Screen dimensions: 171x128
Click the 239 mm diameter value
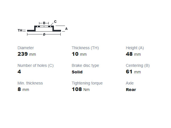pos(27,54)
